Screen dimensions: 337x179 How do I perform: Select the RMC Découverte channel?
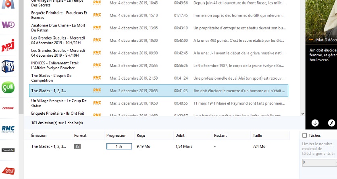click(8, 129)
